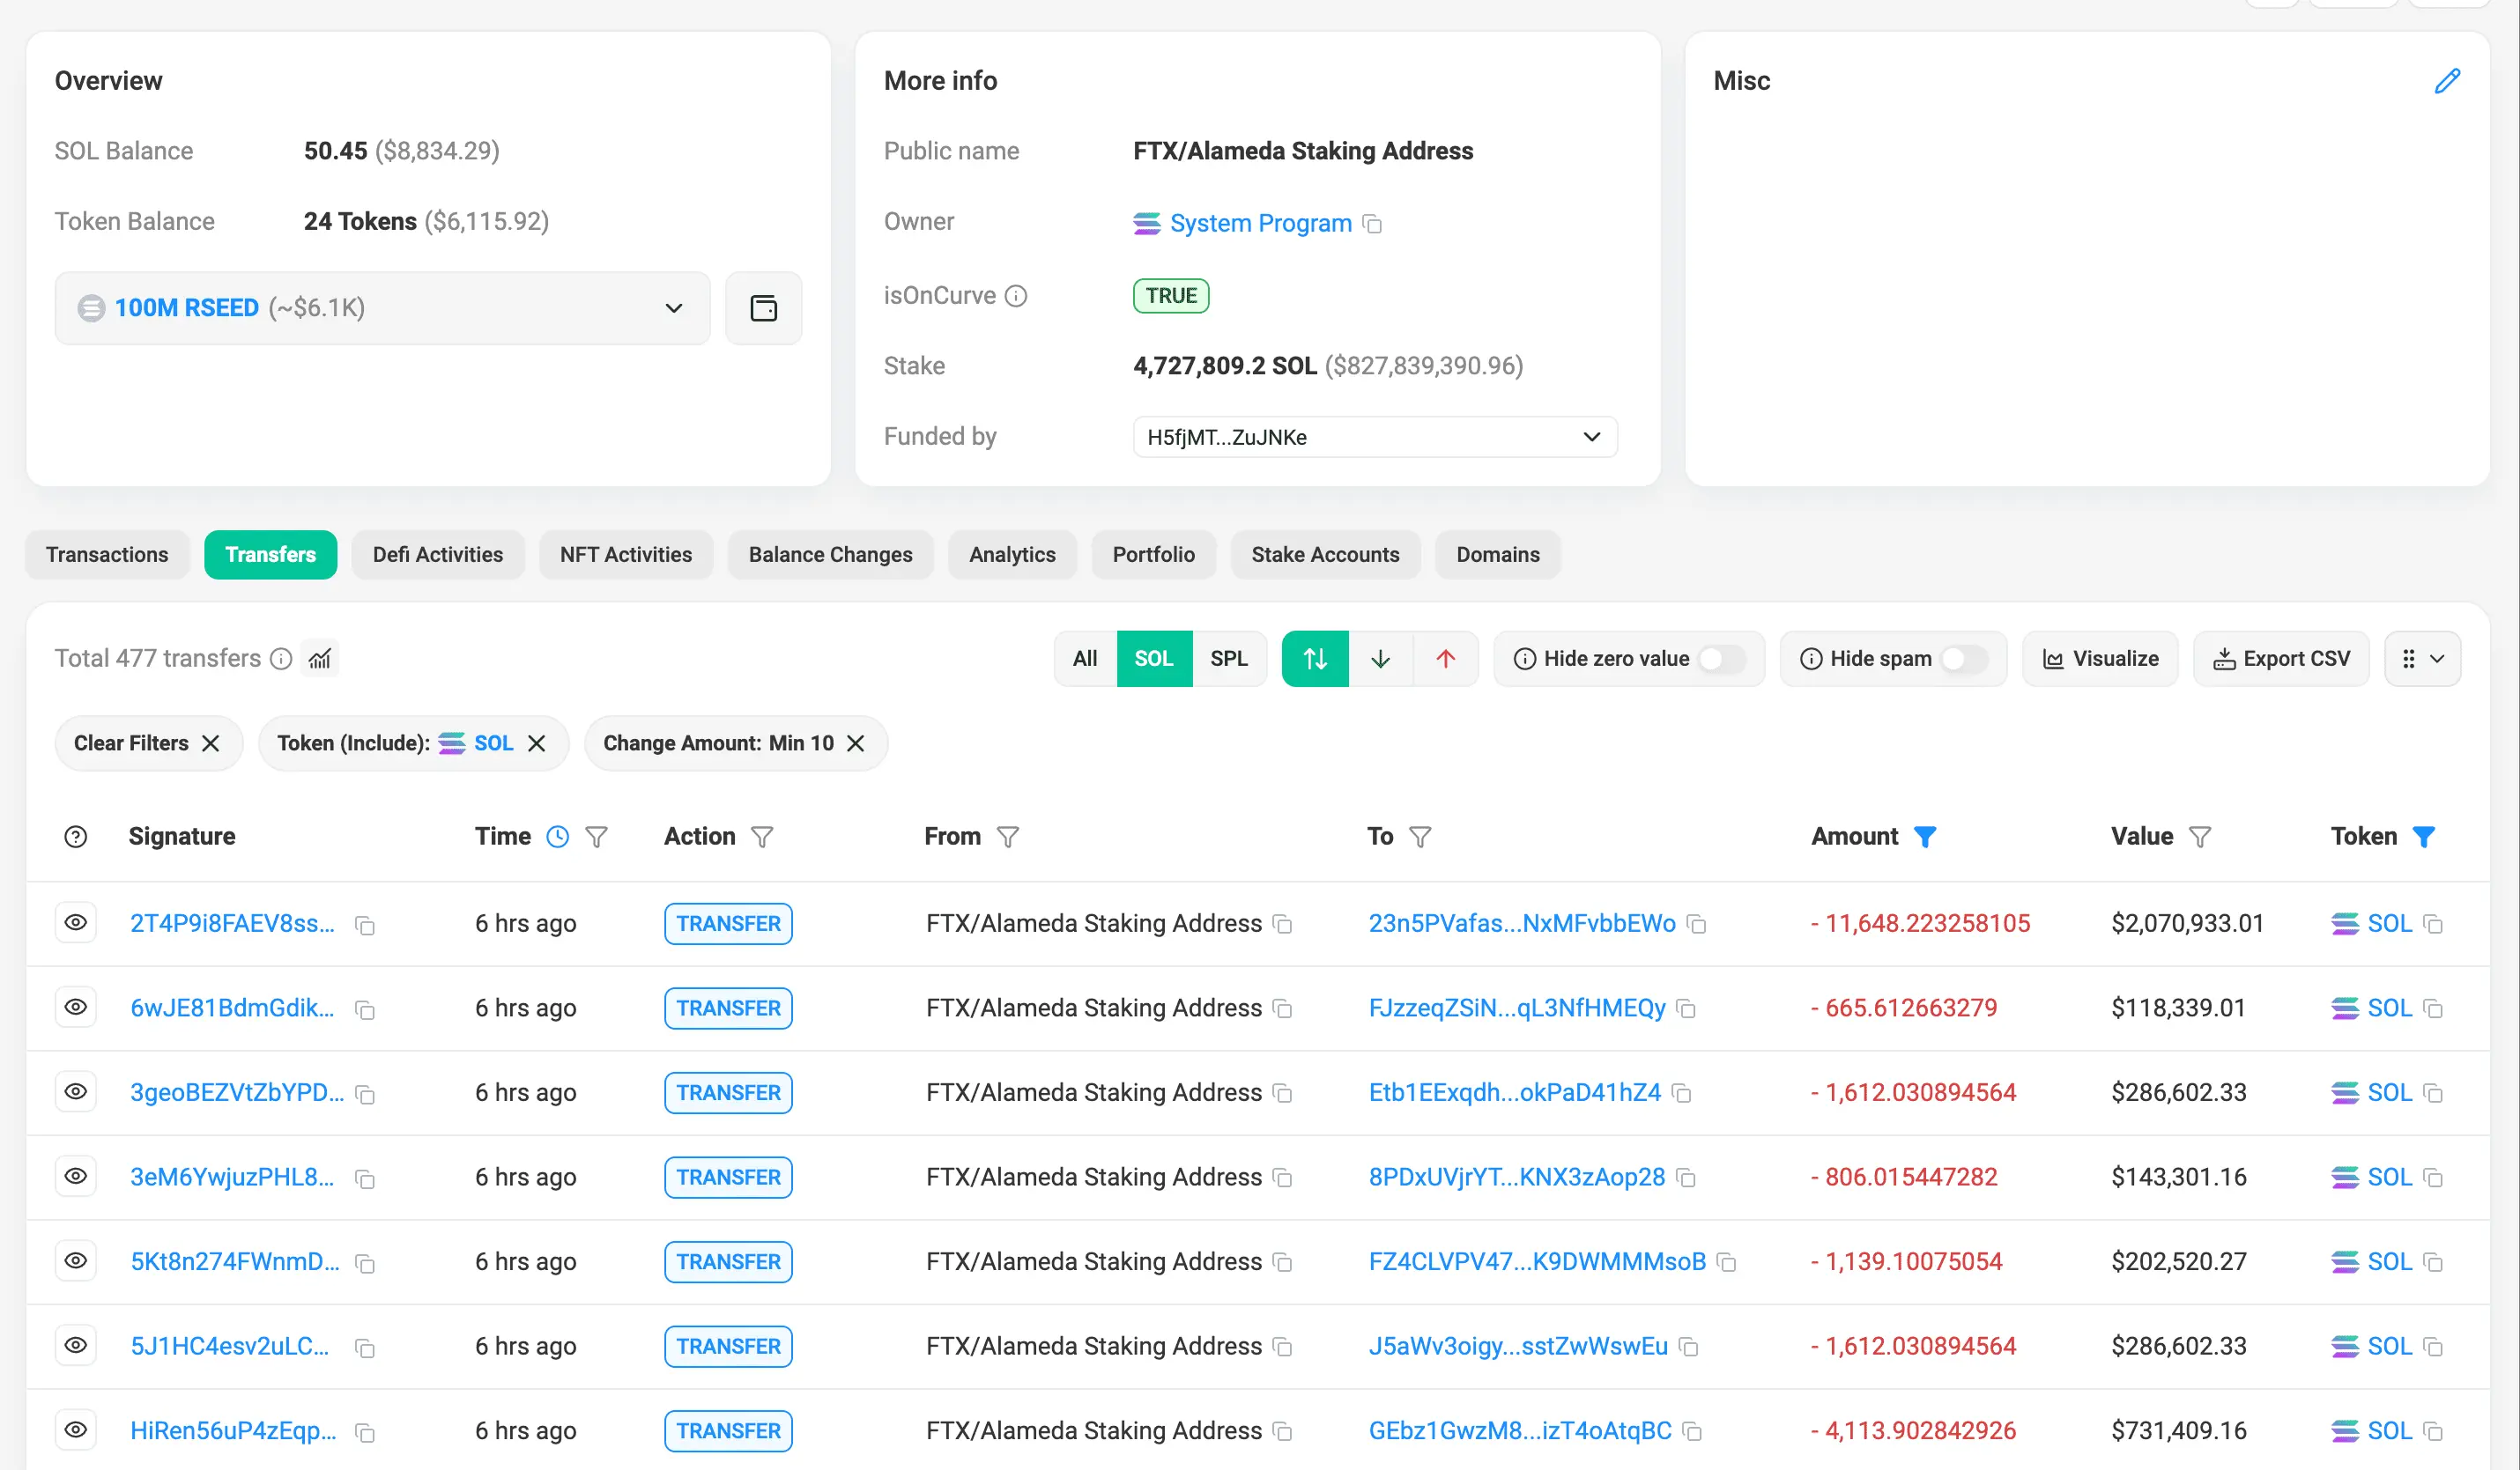This screenshot has height=1470, width=2520.
Task: Open the Action column filter funnel
Action: [762, 837]
